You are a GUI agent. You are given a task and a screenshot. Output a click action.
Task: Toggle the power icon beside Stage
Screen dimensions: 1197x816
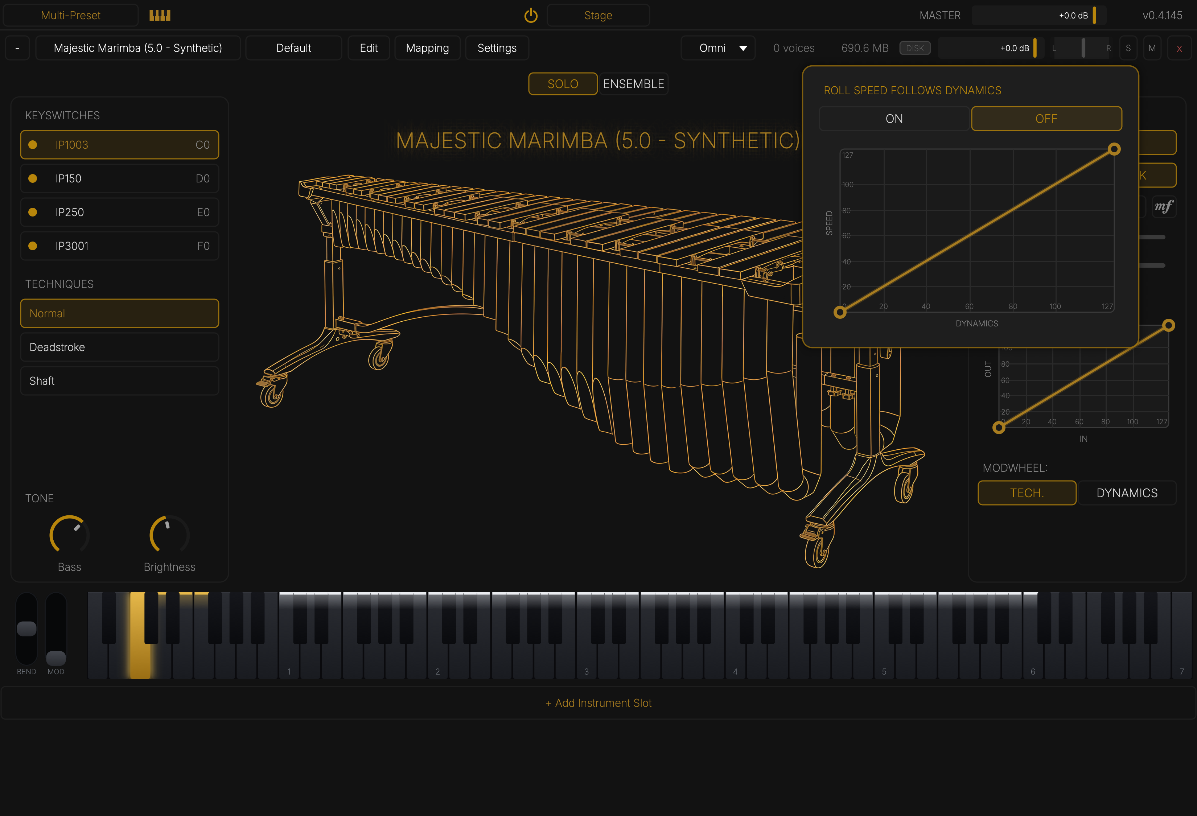click(531, 16)
